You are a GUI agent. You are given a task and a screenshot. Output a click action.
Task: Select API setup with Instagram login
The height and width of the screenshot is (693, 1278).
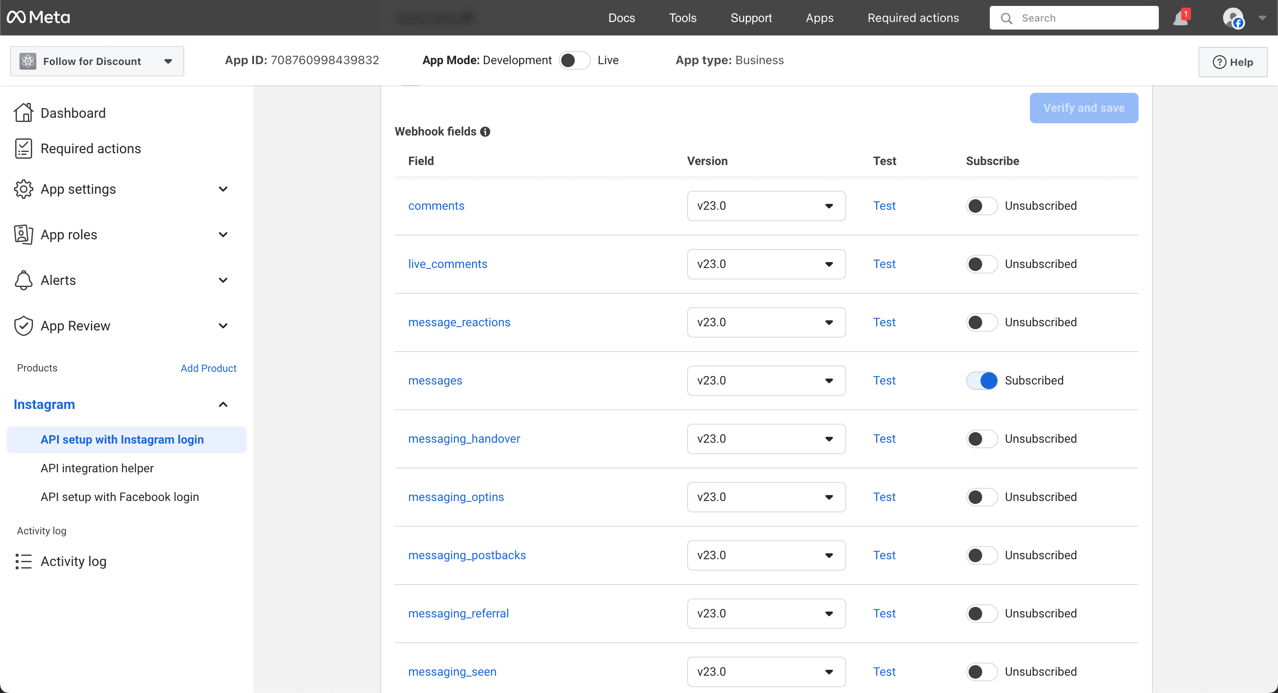coord(126,440)
